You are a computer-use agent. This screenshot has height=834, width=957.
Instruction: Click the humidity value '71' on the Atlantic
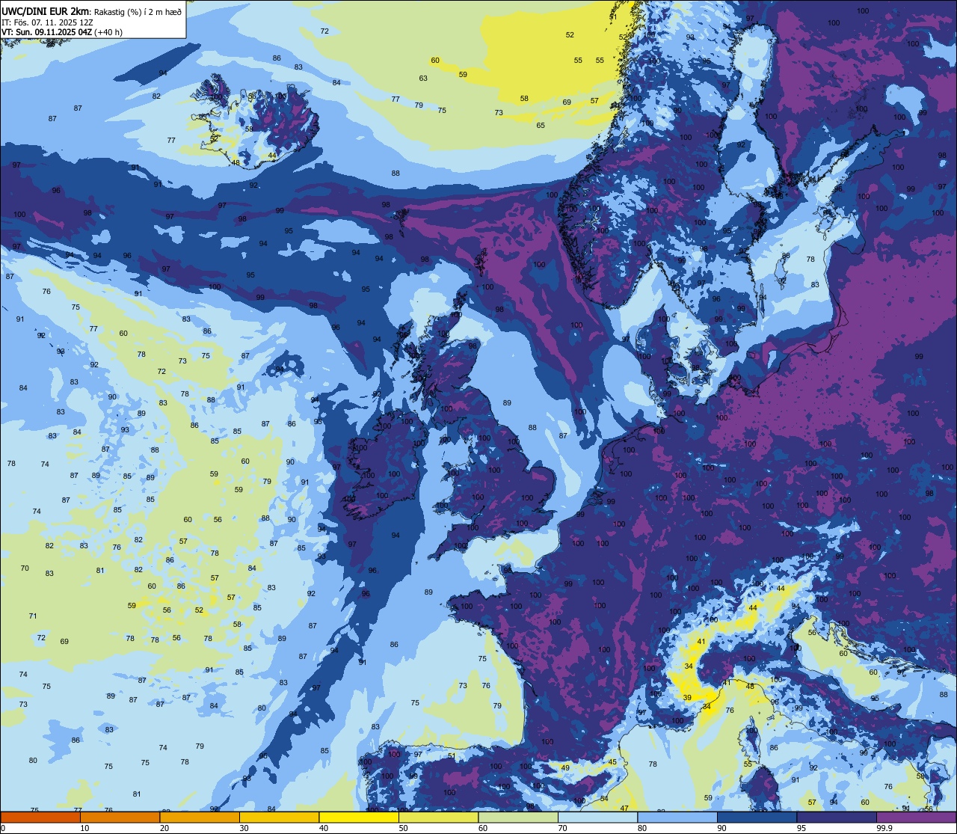[33, 616]
